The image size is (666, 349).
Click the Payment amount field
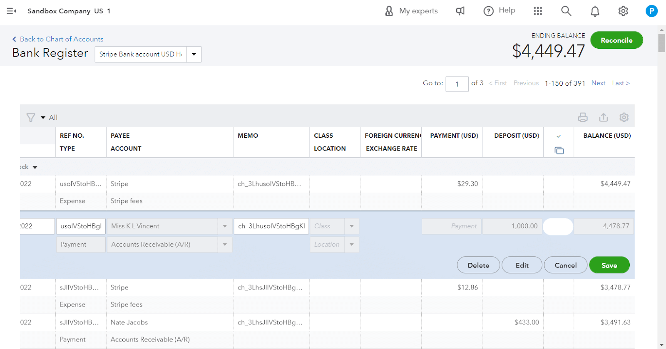(x=452, y=226)
